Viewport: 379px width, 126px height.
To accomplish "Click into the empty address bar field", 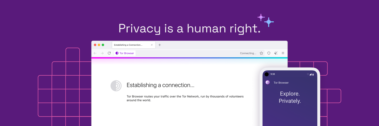I will (x=187, y=53).
